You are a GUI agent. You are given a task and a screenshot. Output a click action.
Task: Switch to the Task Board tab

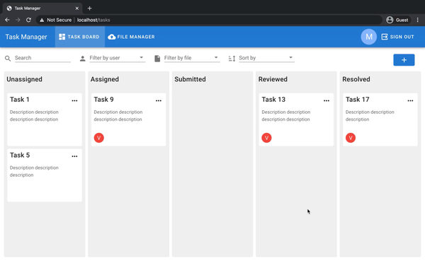pos(79,37)
